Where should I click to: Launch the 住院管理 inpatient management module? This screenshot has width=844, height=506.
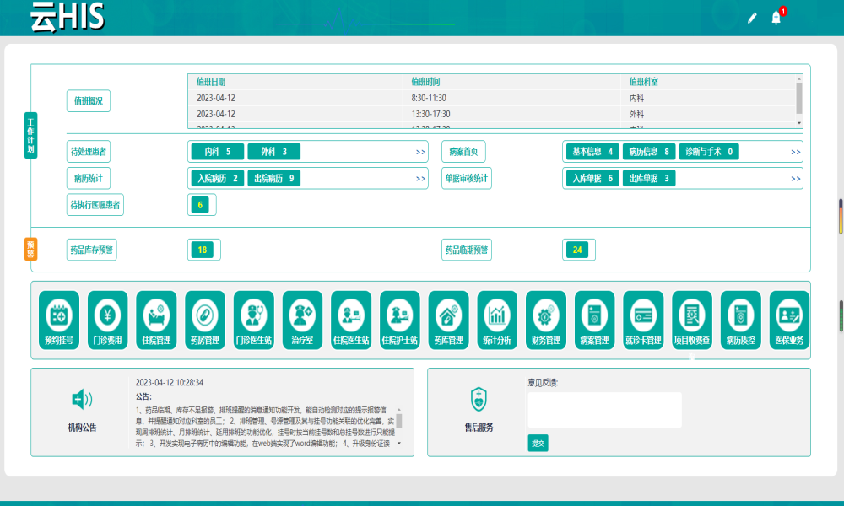coord(157,320)
